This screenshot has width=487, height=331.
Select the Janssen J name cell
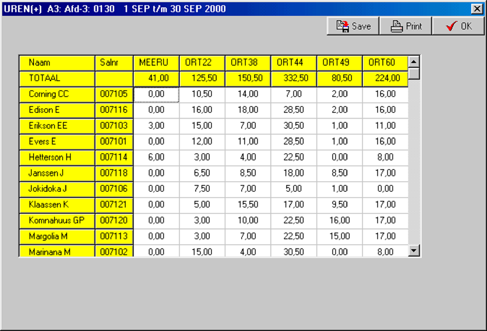pyautogui.click(x=57, y=173)
